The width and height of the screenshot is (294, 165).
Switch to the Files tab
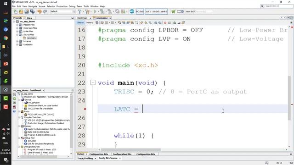29,18
